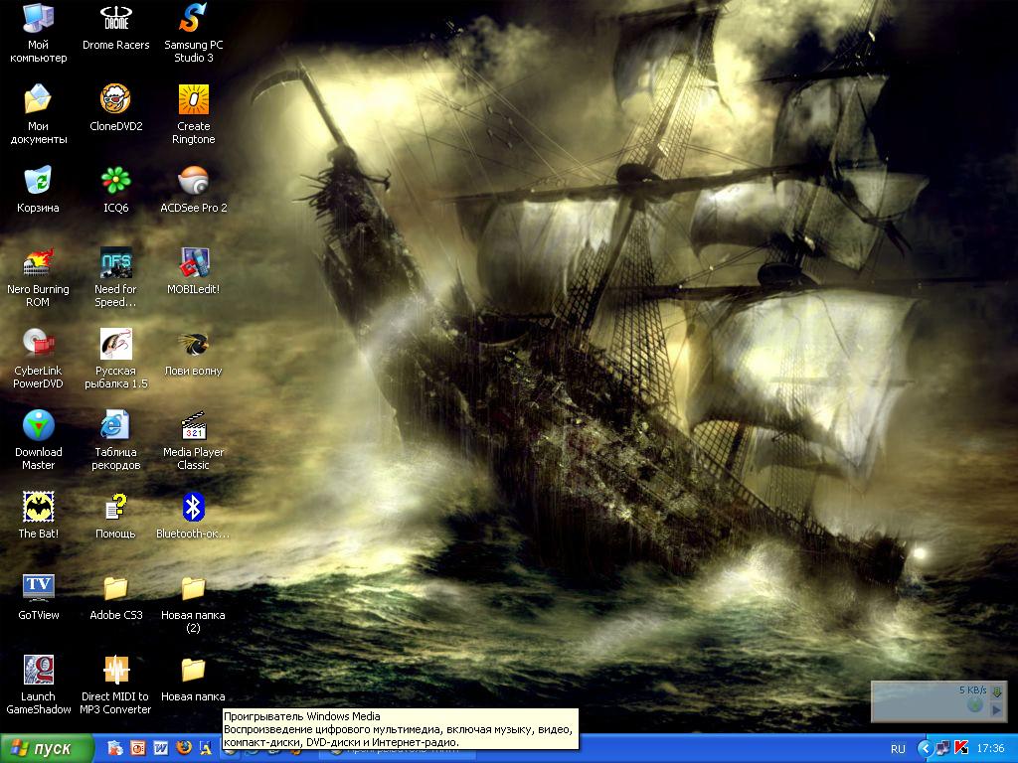Click the 17:36 system clock

pos(990,749)
